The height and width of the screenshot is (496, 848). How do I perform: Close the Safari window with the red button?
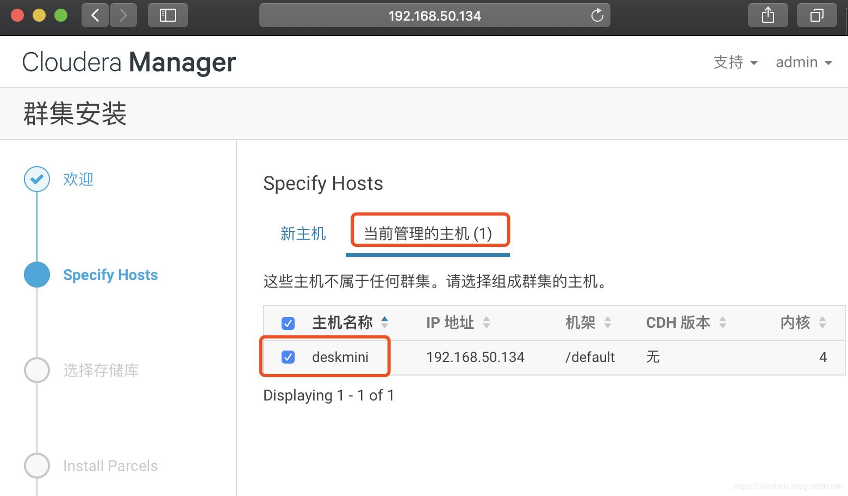pos(17,15)
